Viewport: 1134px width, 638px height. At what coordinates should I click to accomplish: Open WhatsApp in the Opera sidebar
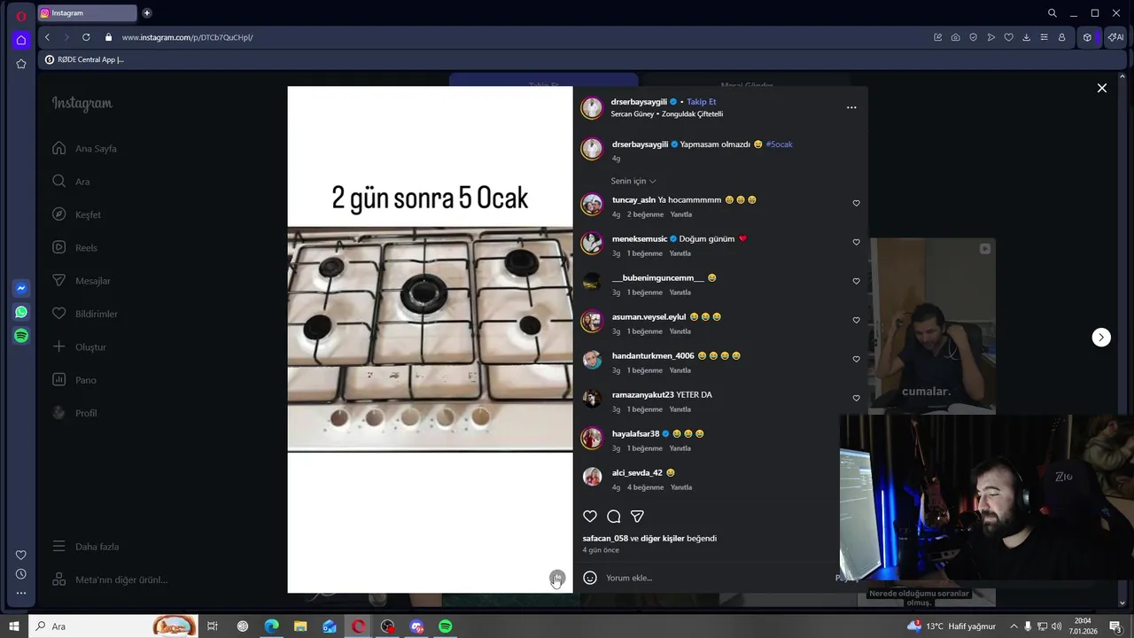21,312
